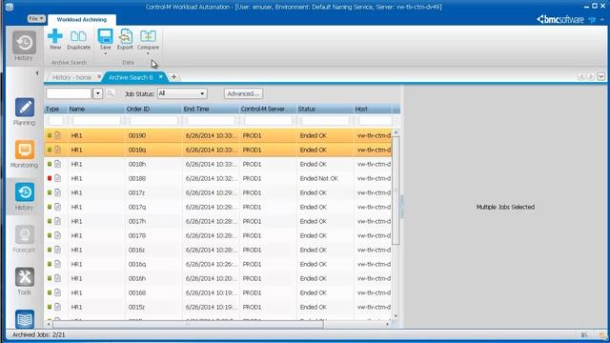610x343 pixels.
Task: Sort by the Type column header
Action: [55, 109]
